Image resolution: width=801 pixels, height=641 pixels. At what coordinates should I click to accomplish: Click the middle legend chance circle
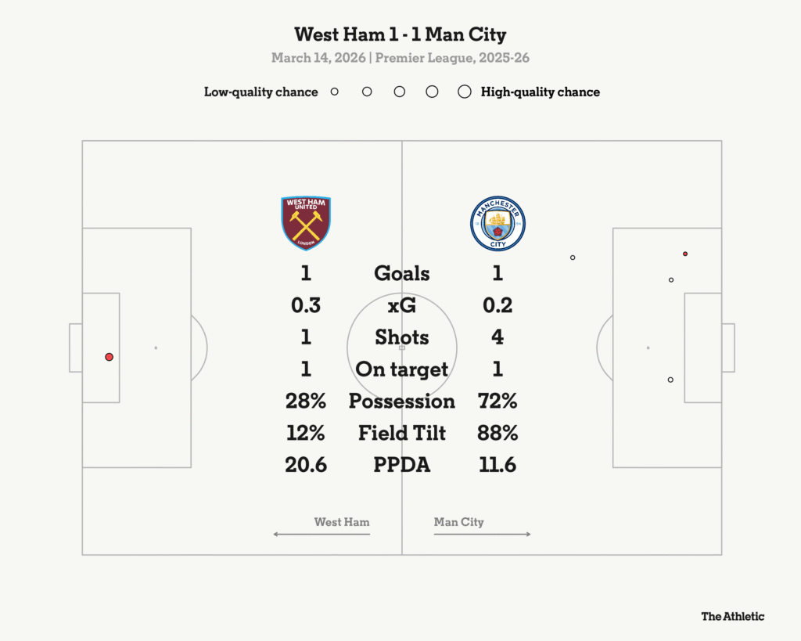click(400, 92)
